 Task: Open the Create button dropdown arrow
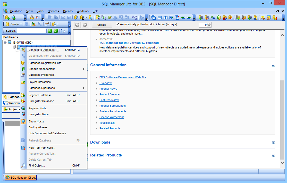(x=21, y=24)
